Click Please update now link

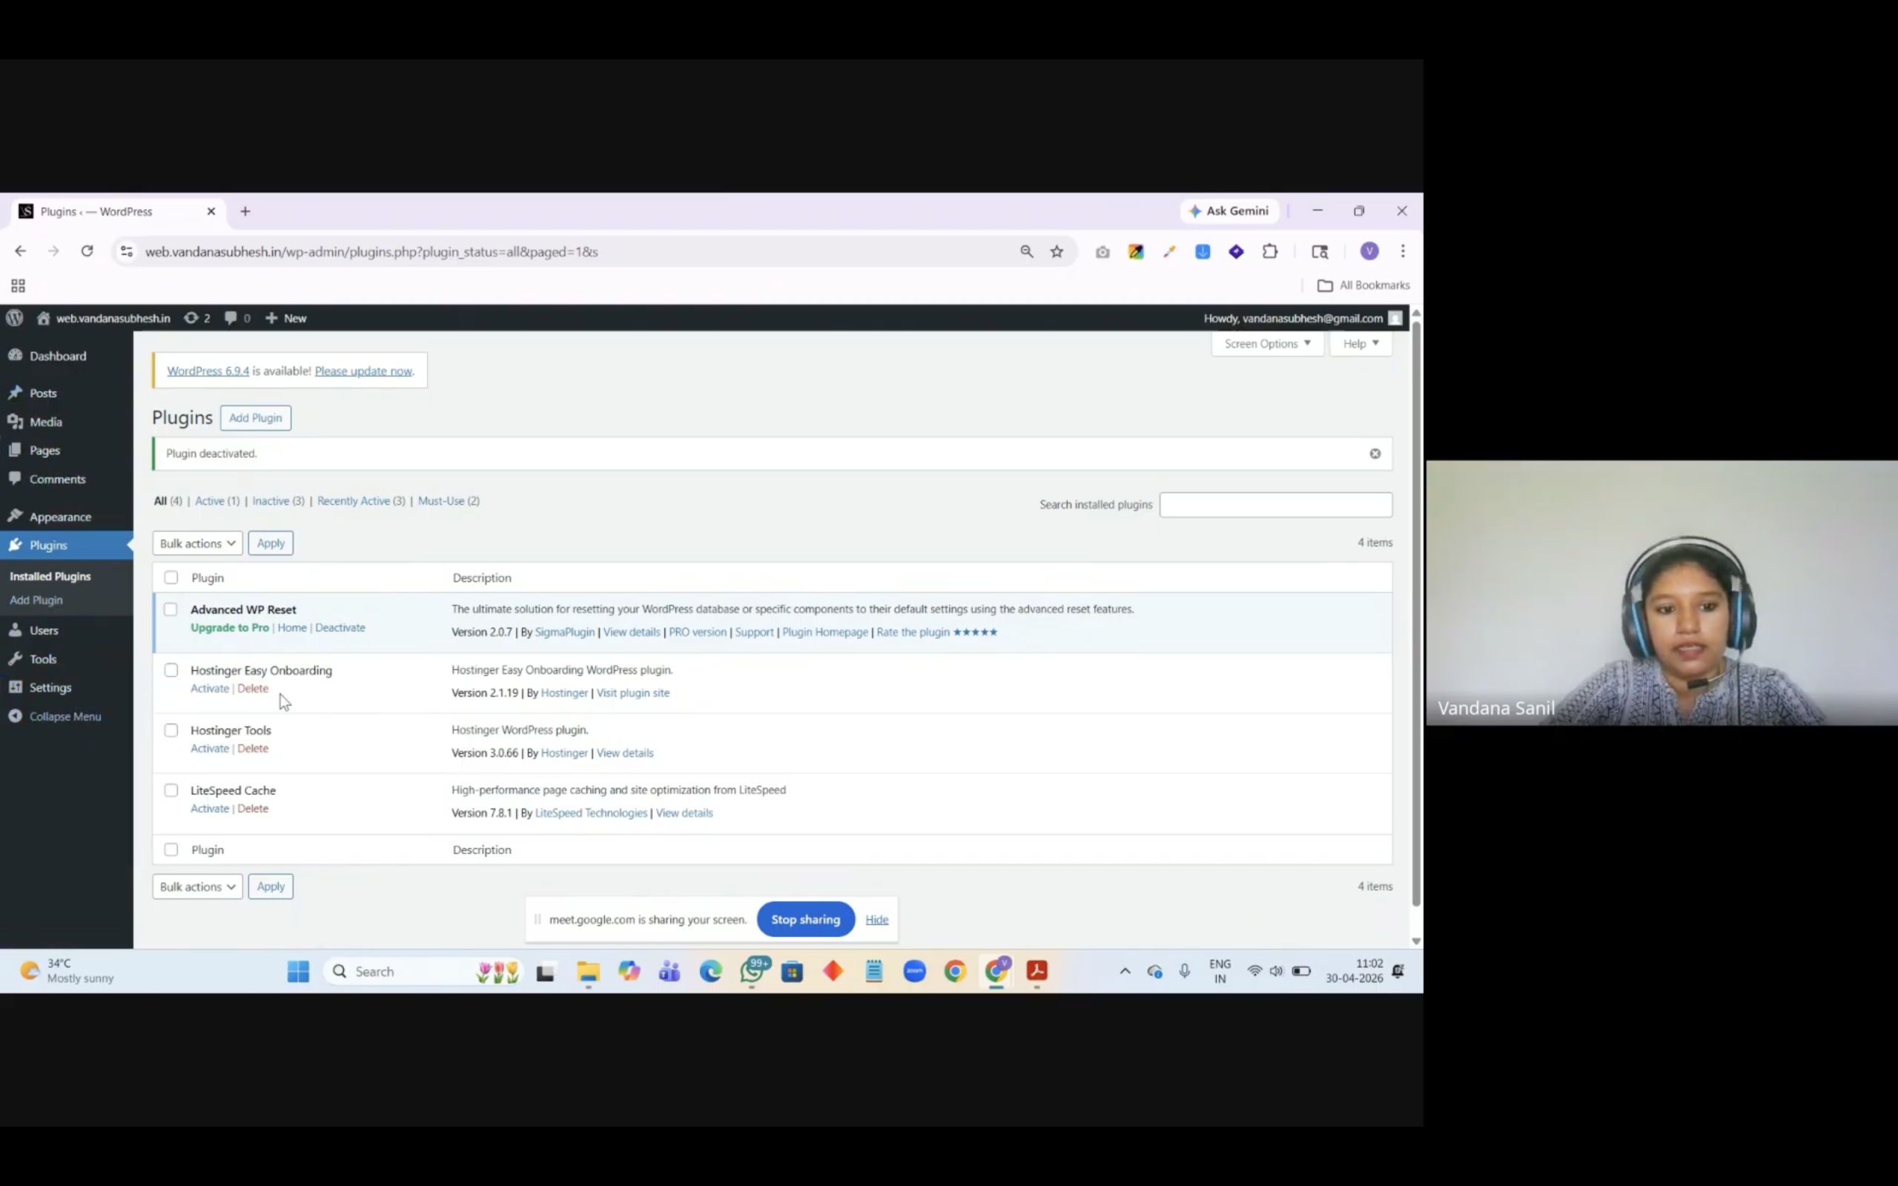[363, 371]
